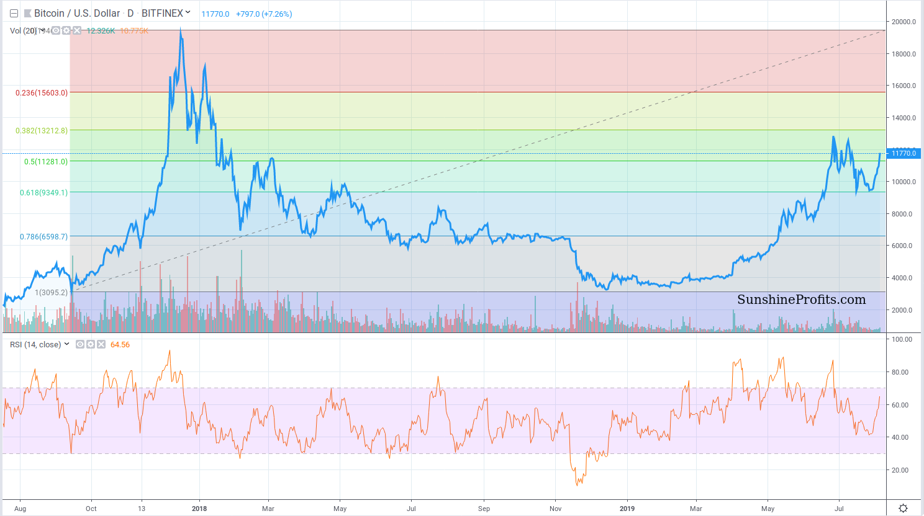Select the 0.618(9349.1) Fibonacci level label
The width and height of the screenshot is (924, 516).
pyautogui.click(x=43, y=193)
